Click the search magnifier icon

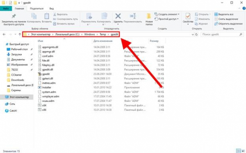click(x=241, y=34)
